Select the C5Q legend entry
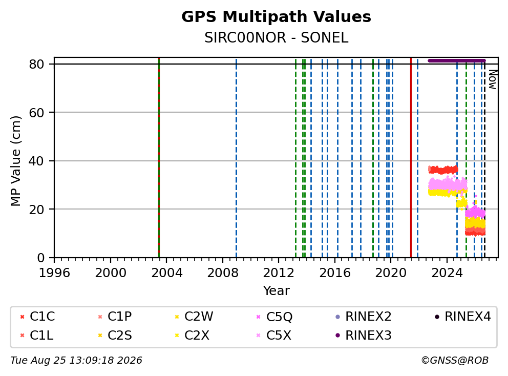508x376 pixels. [x=274, y=317]
